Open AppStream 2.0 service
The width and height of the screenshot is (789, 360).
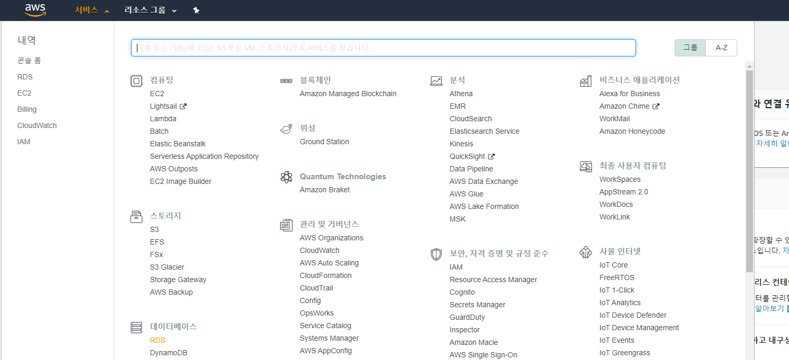tap(624, 192)
